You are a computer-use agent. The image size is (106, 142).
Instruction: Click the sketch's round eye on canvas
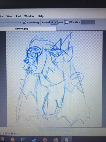pyautogui.click(x=34, y=55)
